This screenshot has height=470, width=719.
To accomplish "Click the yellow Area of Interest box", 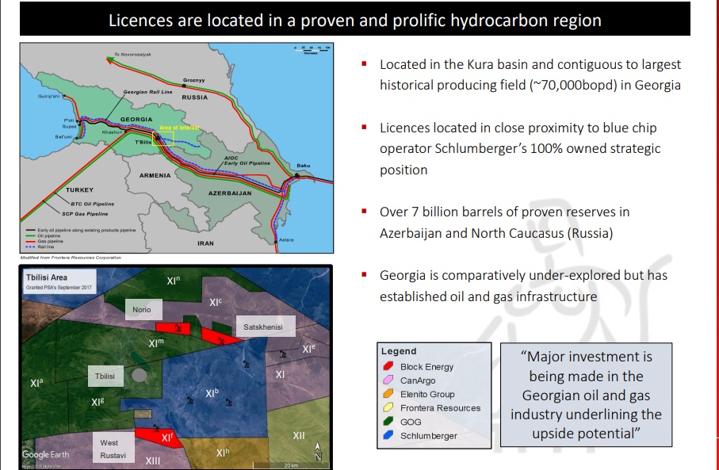I will (x=163, y=139).
